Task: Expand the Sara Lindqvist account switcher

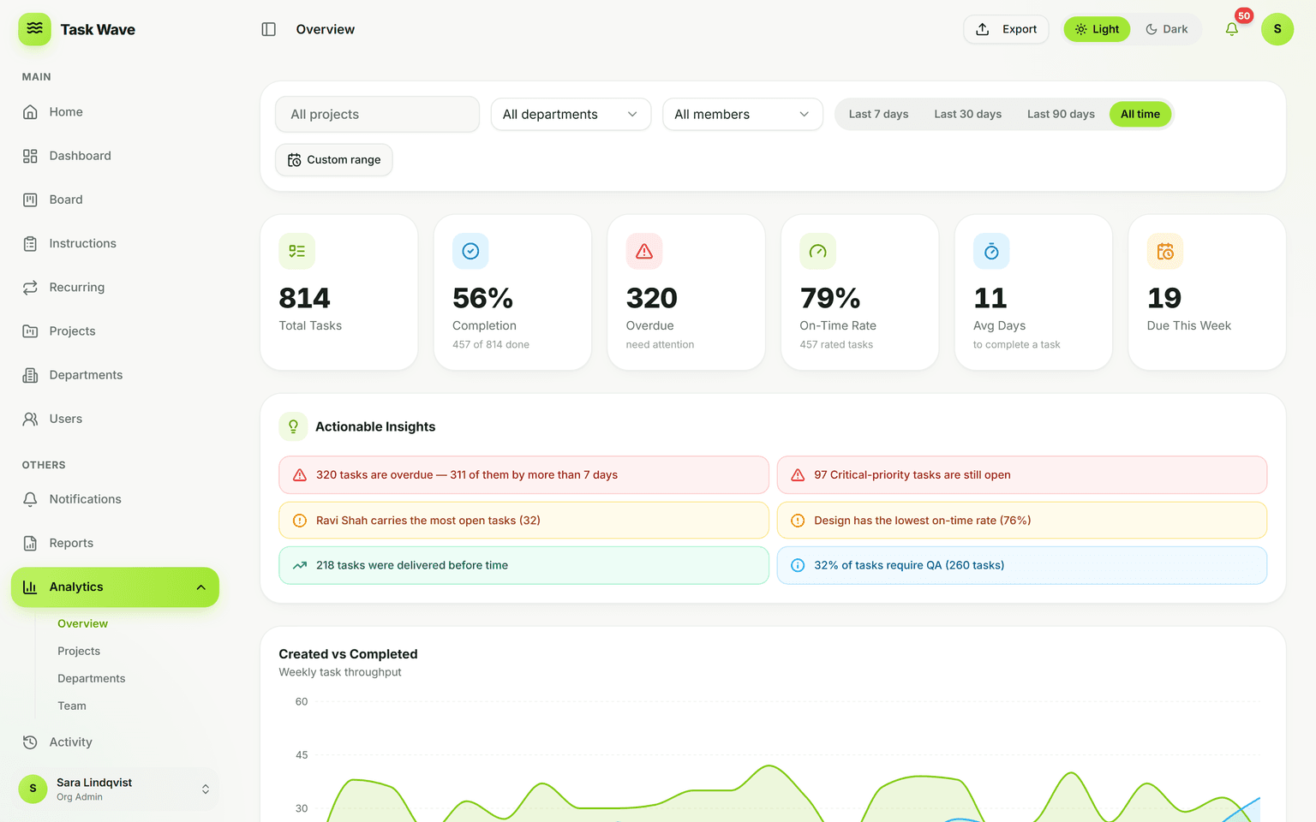Action: (x=205, y=789)
